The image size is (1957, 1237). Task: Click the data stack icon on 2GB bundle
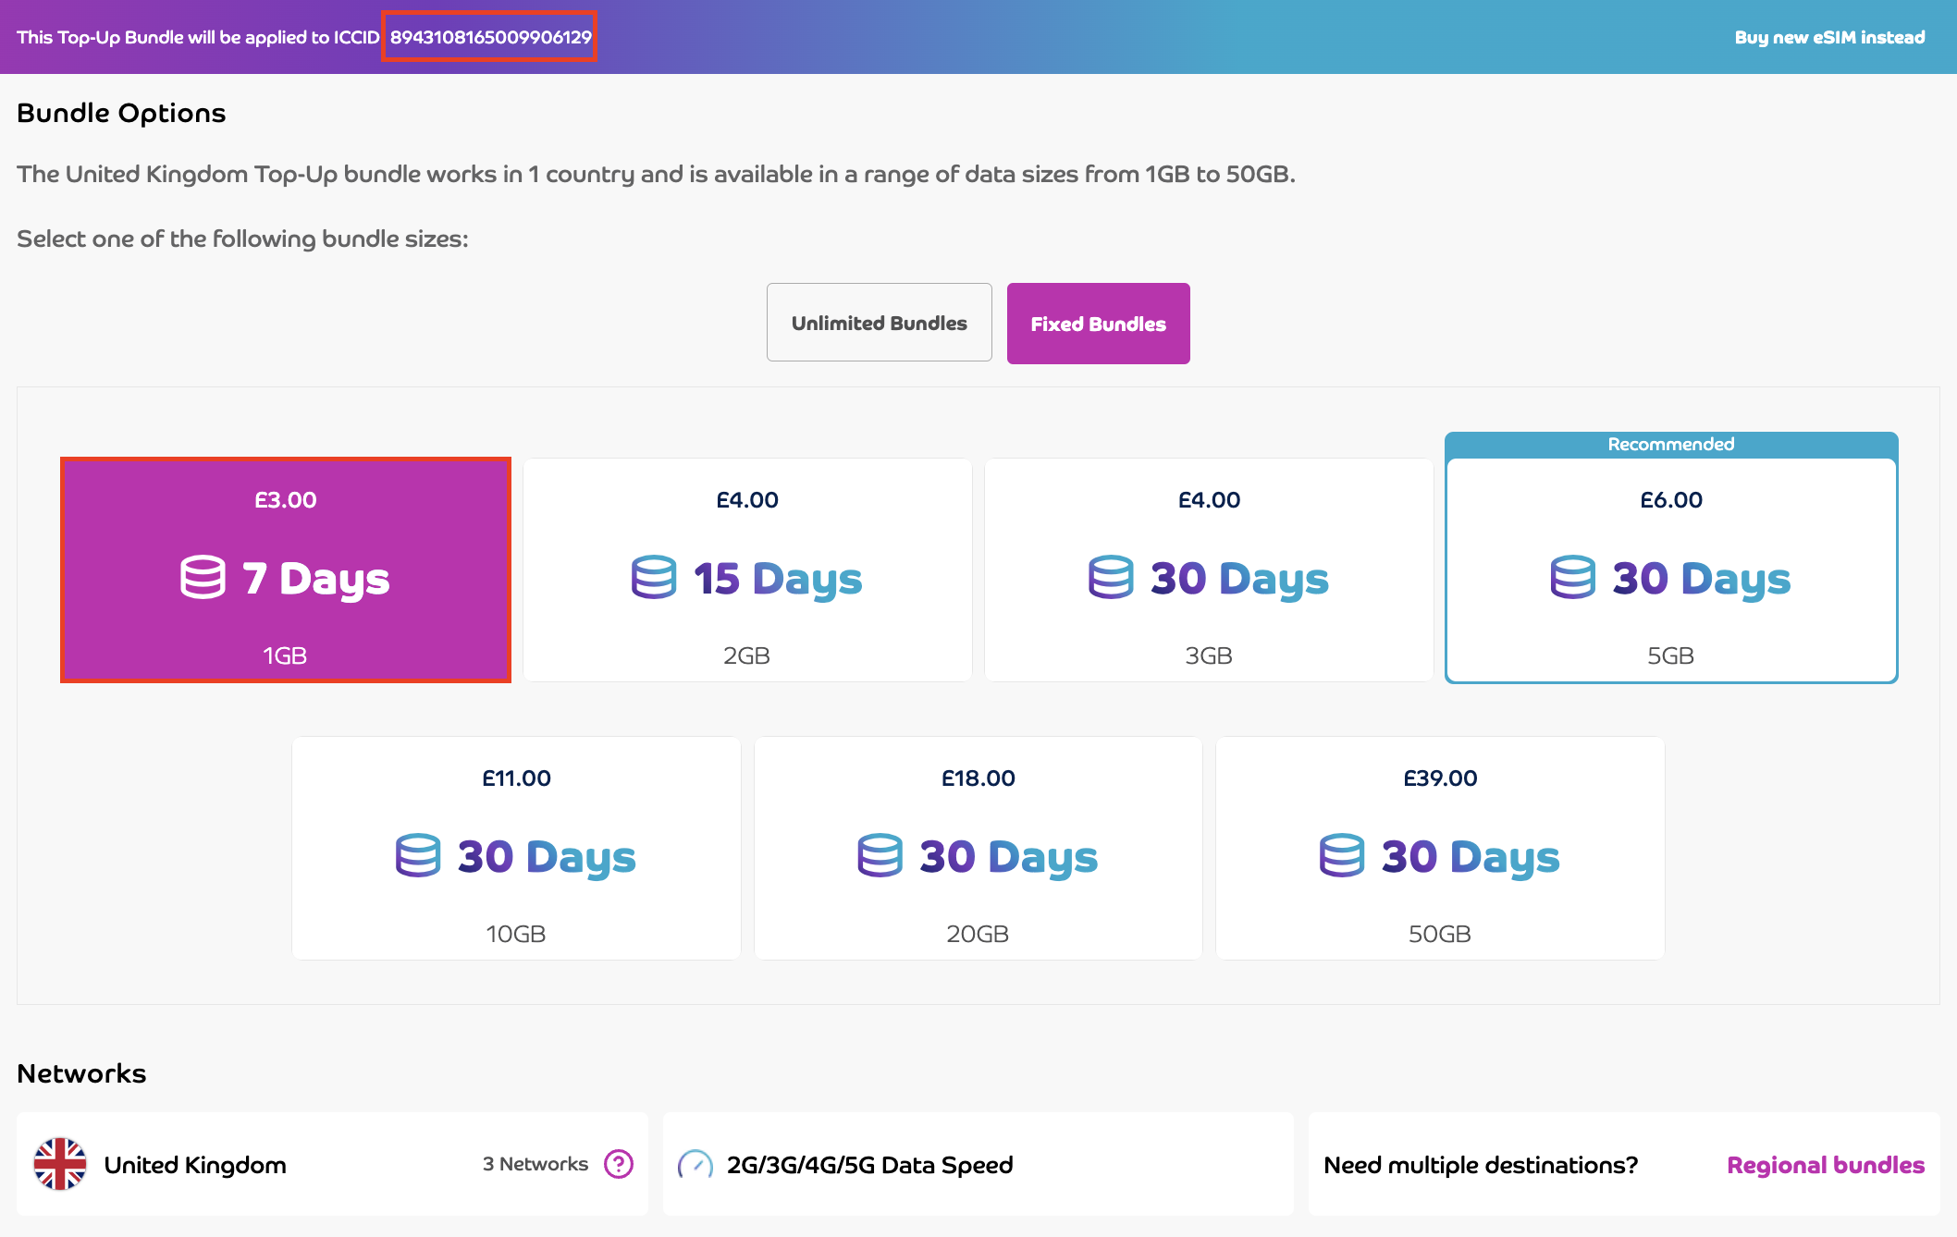click(654, 578)
